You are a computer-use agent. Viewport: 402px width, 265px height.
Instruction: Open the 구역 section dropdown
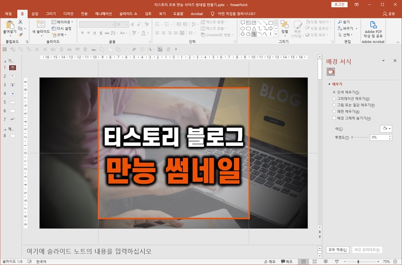[x=60, y=35]
